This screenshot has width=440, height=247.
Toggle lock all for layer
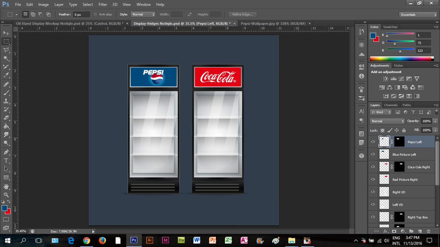(404, 130)
